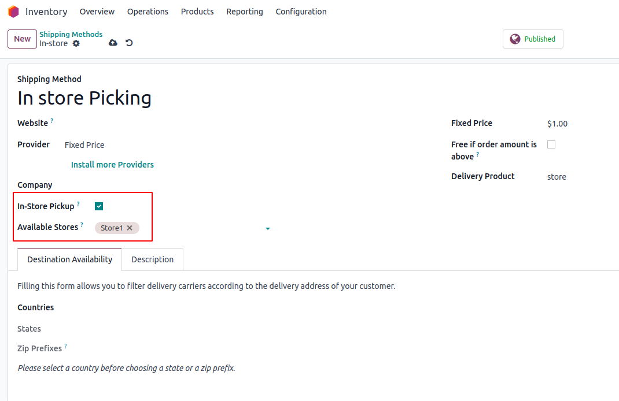Expand the Available Stores dropdown arrow
Viewport: 619px width, 401px height.
pyautogui.click(x=268, y=229)
